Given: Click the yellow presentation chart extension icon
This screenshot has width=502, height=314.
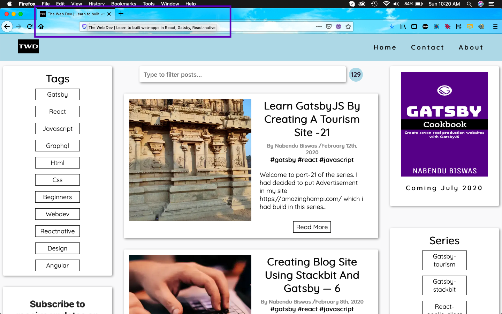Looking at the screenshot, I should point(470,27).
